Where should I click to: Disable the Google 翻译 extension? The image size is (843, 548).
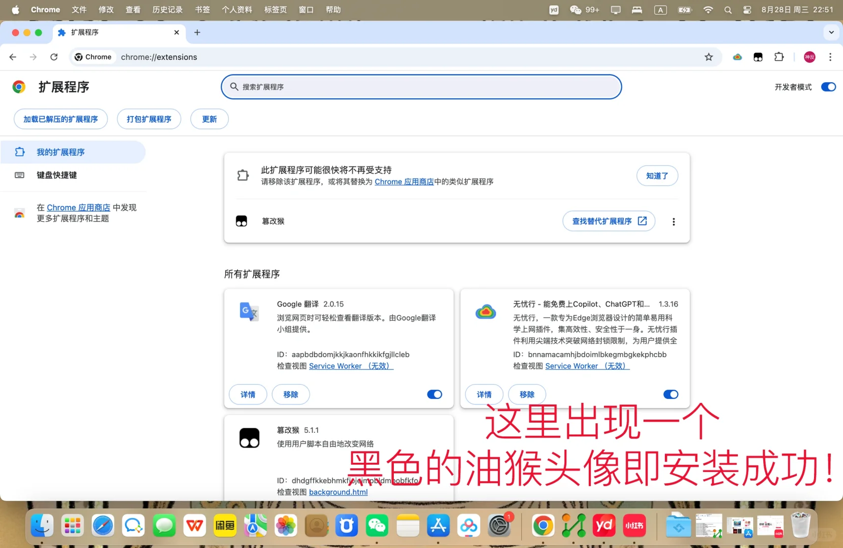point(434,394)
